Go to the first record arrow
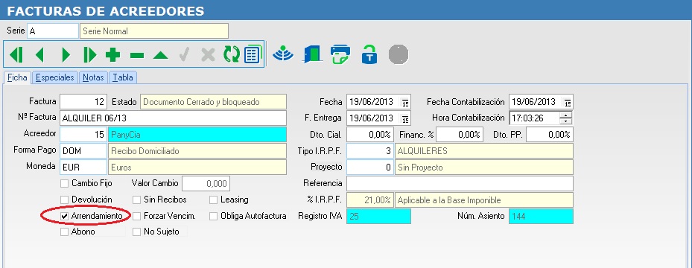The width and height of the screenshot is (692, 268). click(x=16, y=54)
